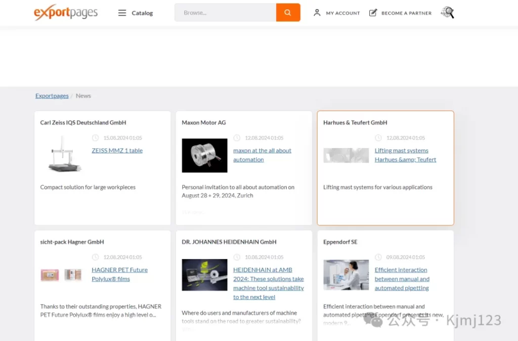
Task: Click Harhues & Teufert GmbH heading
Action: click(355, 122)
